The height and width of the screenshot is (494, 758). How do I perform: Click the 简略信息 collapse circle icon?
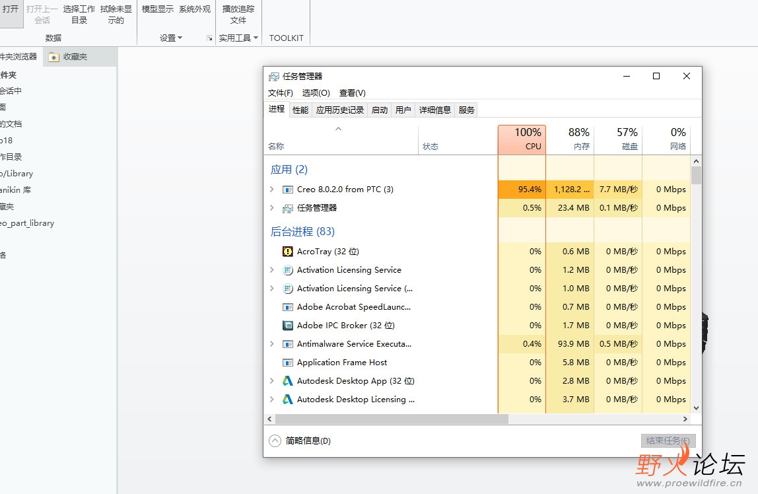pyautogui.click(x=275, y=441)
